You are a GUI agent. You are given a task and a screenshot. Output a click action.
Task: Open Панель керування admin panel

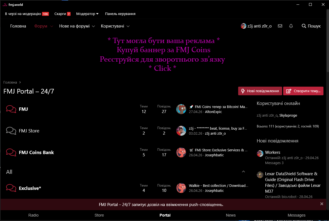click(120, 14)
